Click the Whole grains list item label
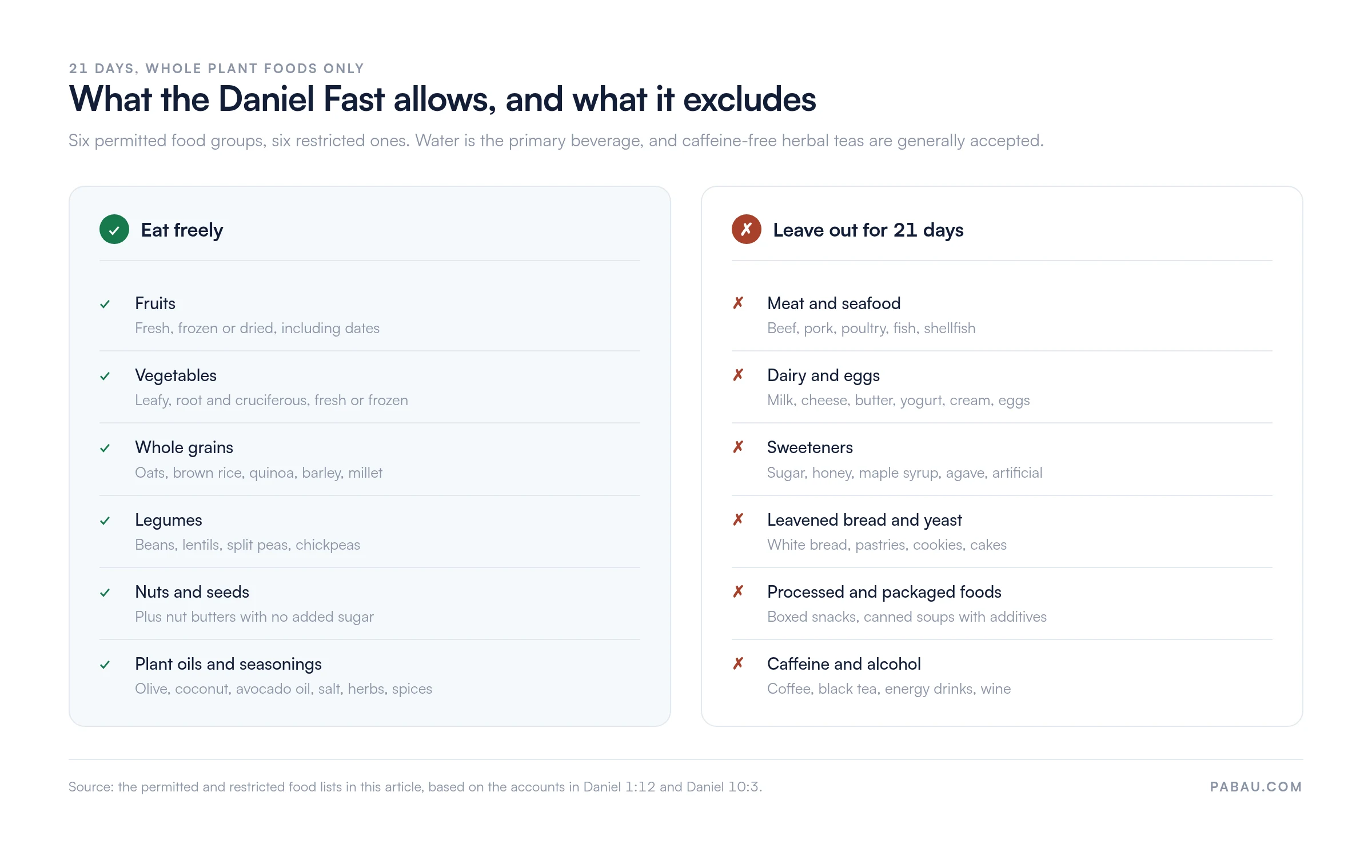Screen dimensions: 1372x848 tap(184, 447)
